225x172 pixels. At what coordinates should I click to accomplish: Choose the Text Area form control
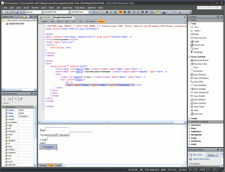(x=198, y=114)
